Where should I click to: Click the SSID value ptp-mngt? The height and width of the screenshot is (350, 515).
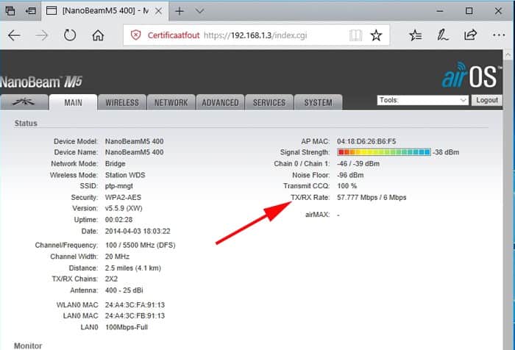119,186
